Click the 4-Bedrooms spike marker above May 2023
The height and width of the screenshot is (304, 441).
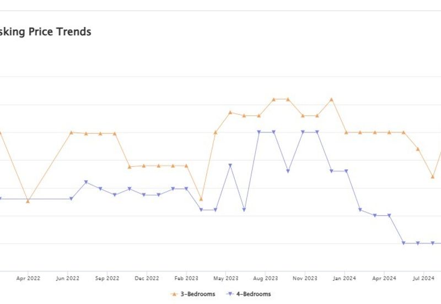(x=230, y=165)
